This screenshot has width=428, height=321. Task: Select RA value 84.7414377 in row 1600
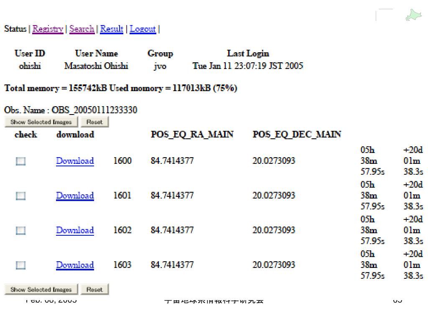click(x=172, y=160)
